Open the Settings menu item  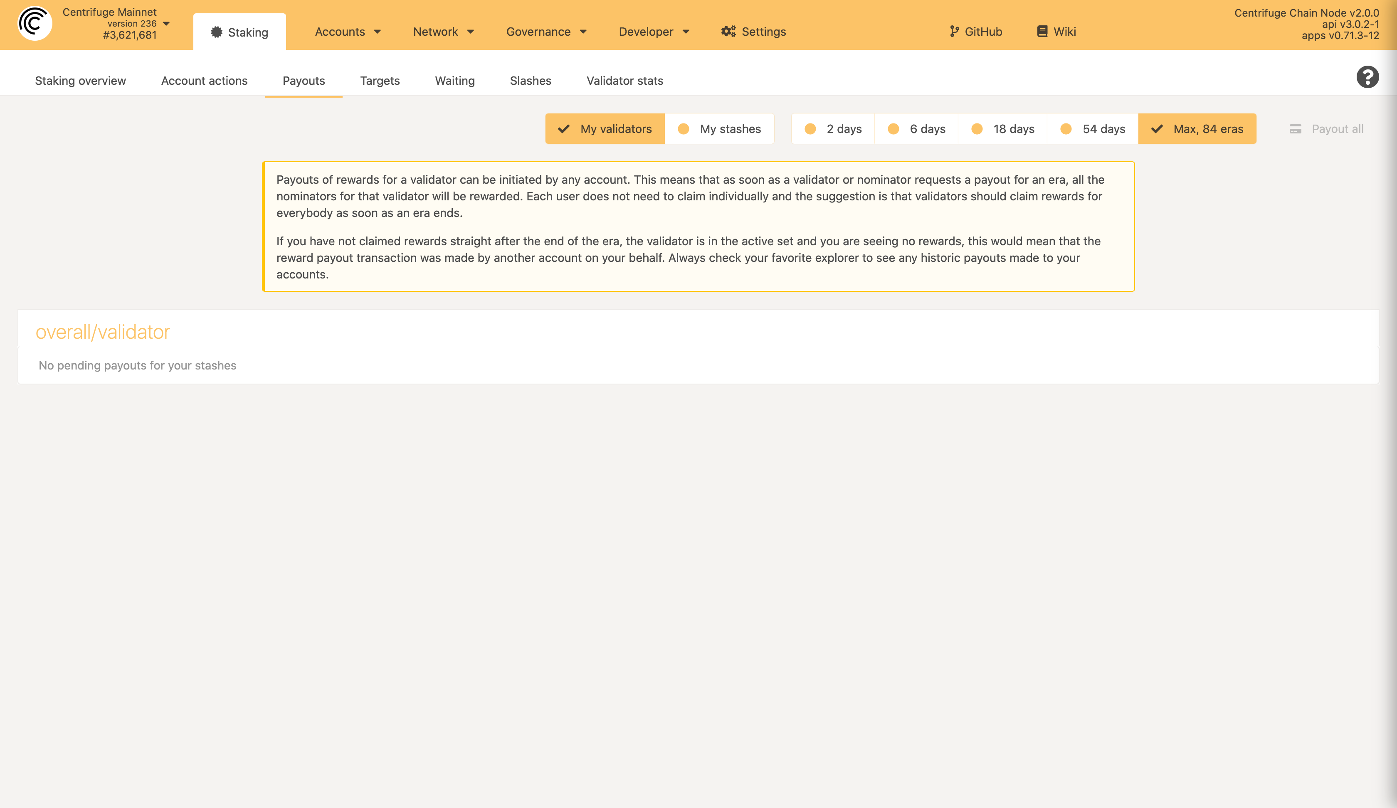click(753, 32)
